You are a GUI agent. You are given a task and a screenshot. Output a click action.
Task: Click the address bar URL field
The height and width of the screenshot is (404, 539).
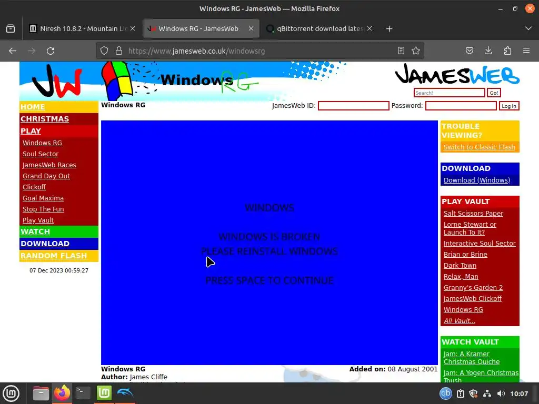coord(261,51)
